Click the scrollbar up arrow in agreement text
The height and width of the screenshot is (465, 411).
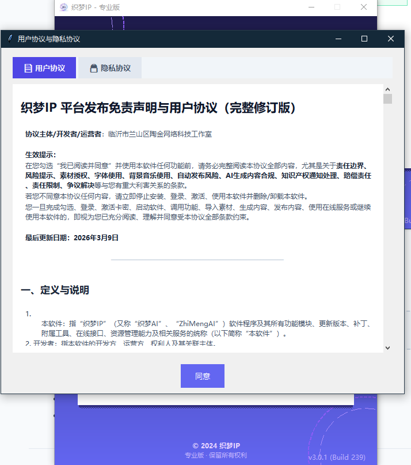click(x=387, y=89)
